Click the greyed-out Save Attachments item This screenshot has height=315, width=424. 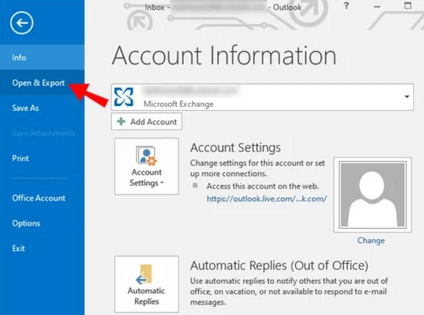(x=43, y=133)
